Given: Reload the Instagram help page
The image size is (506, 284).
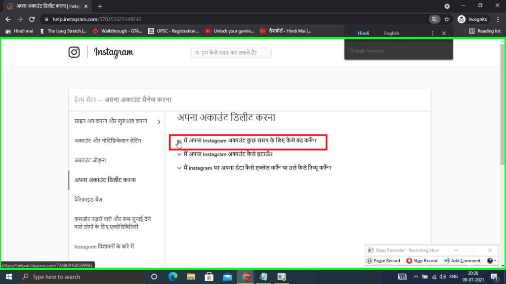Looking at the screenshot, I should [x=32, y=19].
